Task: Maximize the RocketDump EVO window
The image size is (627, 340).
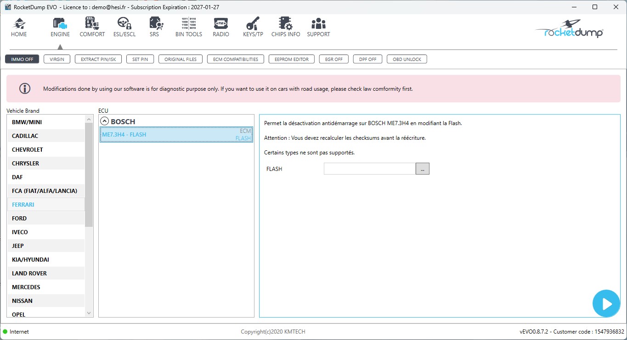Action: point(595,7)
